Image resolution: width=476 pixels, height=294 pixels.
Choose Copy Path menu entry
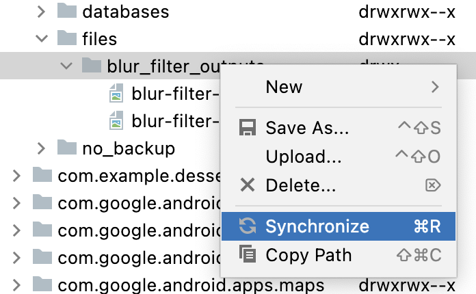(308, 256)
